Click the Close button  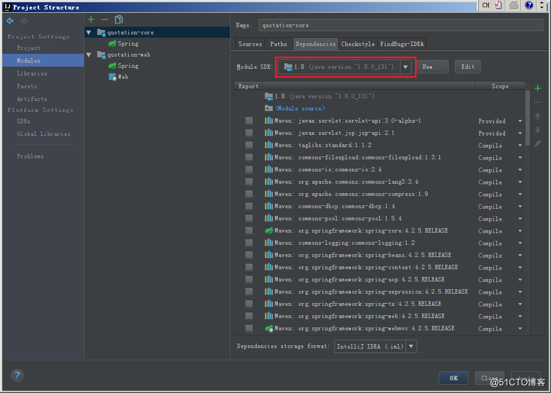click(x=489, y=378)
